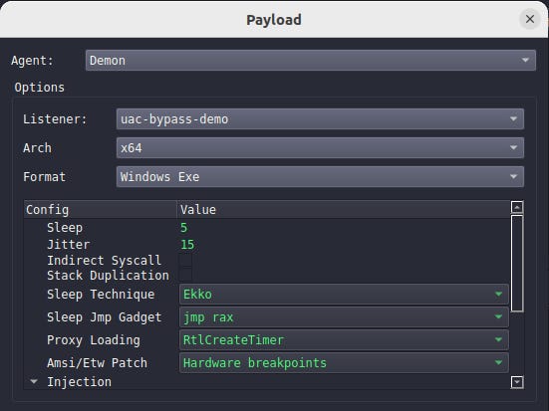Click the Options group label

click(40, 88)
